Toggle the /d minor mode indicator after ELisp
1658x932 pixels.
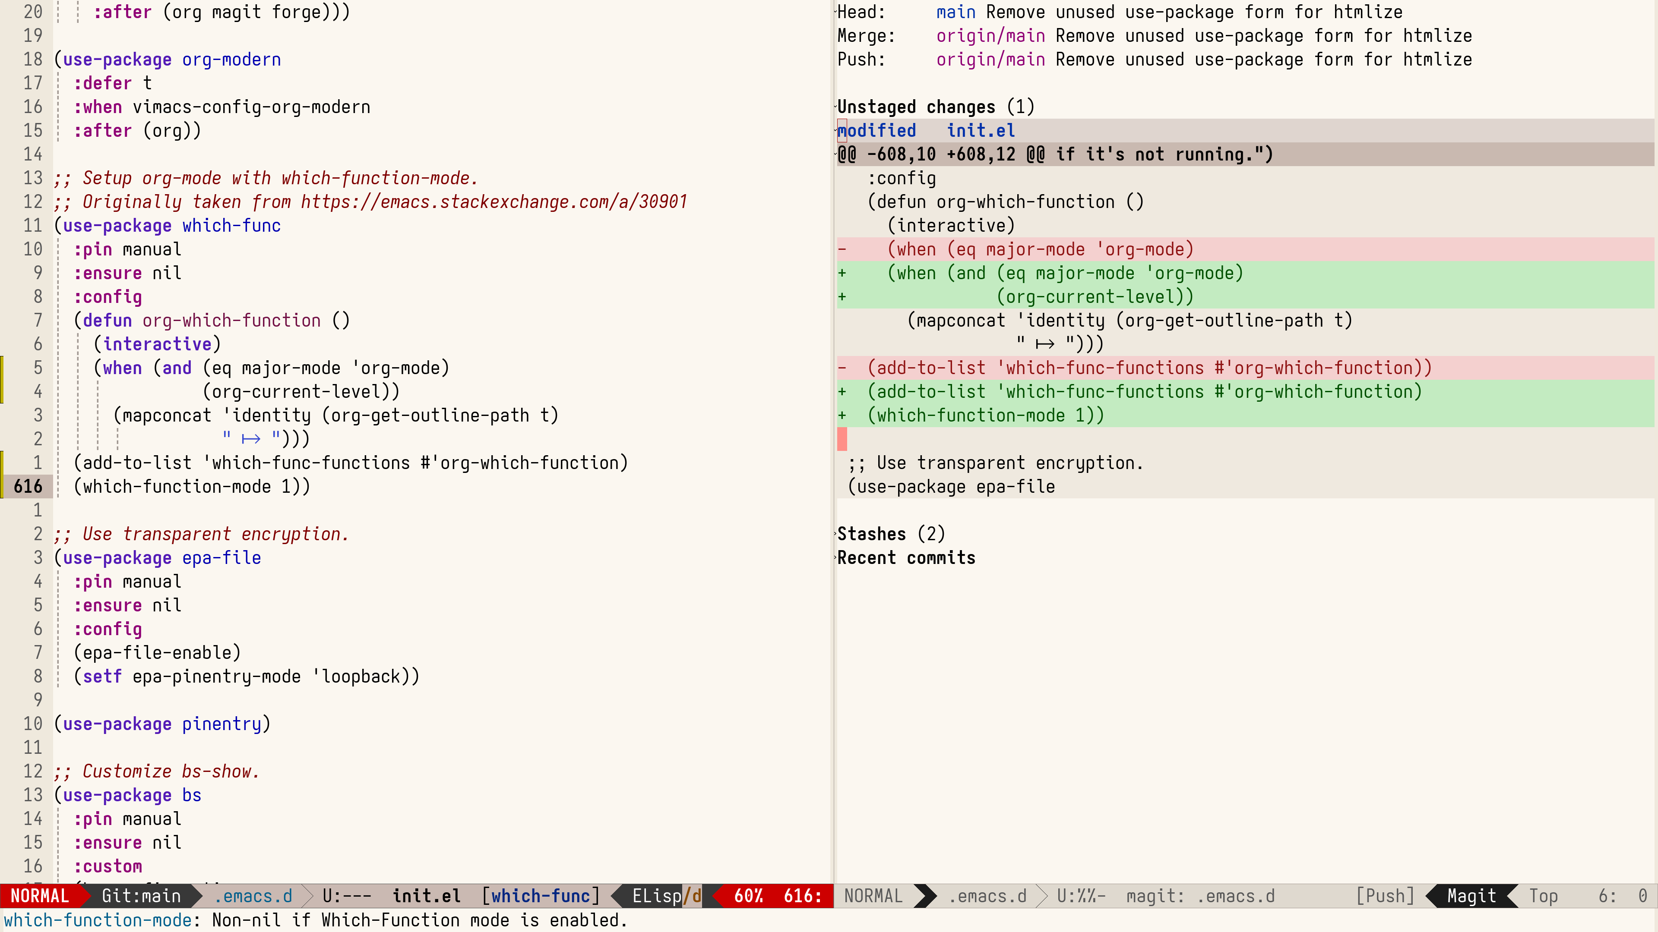pos(692,896)
